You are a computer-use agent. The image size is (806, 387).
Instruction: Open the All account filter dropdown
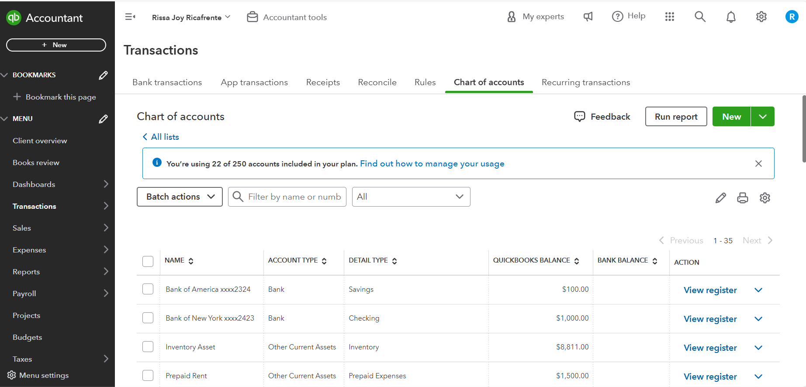click(411, 197)
